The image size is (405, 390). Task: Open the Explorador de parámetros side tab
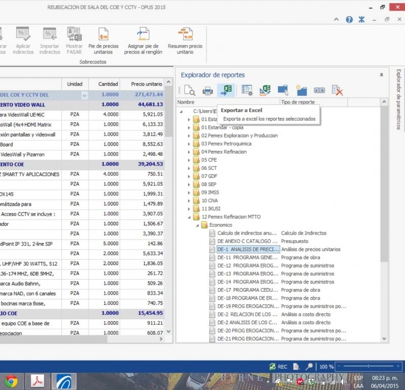pos(398,99)
